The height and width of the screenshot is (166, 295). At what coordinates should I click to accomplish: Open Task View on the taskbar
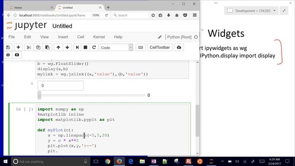[x=96, y=161]
